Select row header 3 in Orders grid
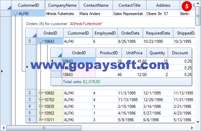This screenshot has height=131, width=201. pyautogui.click(x=31, y=100)
